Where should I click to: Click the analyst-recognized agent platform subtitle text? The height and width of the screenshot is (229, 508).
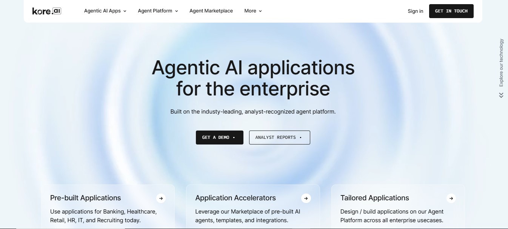click(253, 112)
